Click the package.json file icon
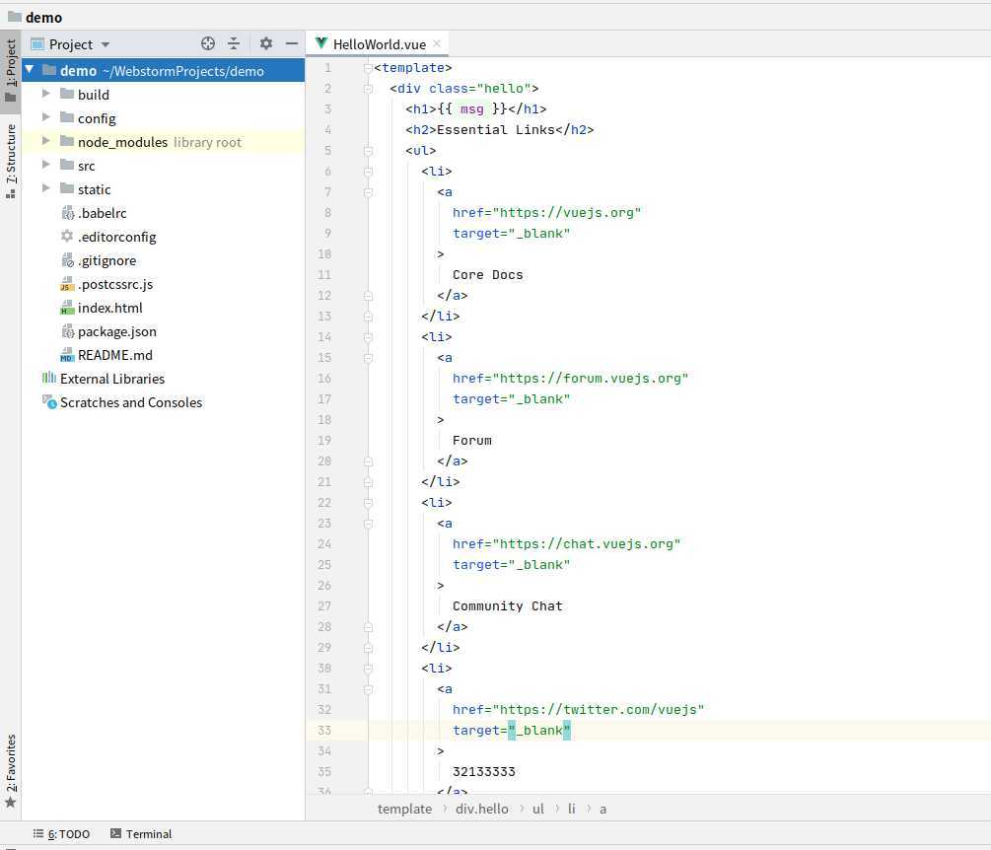This screenshot has width=991, height=850. click(67, 331)
